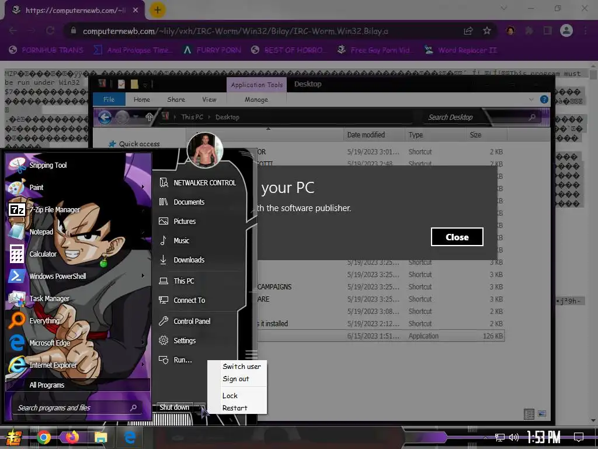Open PORNHUB TRANS bookmark
Viewport: 598px width, 449px height.
[46, 50]
